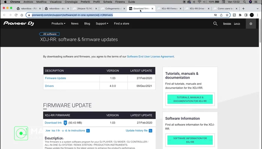262x149 pixels.
Task: Open Software End User License Agreement
Action: point(150,57)
